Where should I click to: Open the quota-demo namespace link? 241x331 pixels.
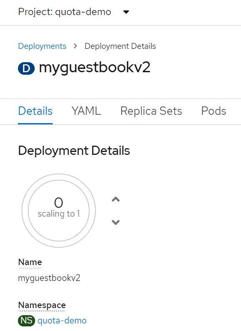tap(62, 321)
